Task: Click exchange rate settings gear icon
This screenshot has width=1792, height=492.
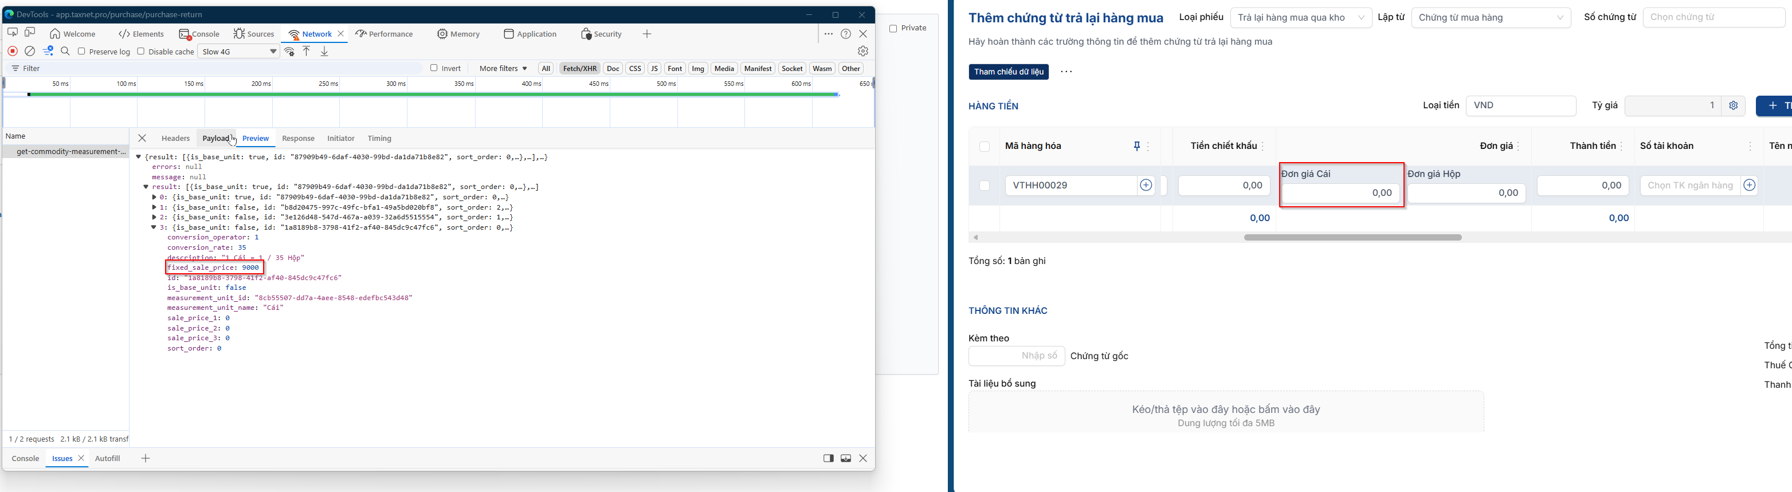Action: [1733, 105]
